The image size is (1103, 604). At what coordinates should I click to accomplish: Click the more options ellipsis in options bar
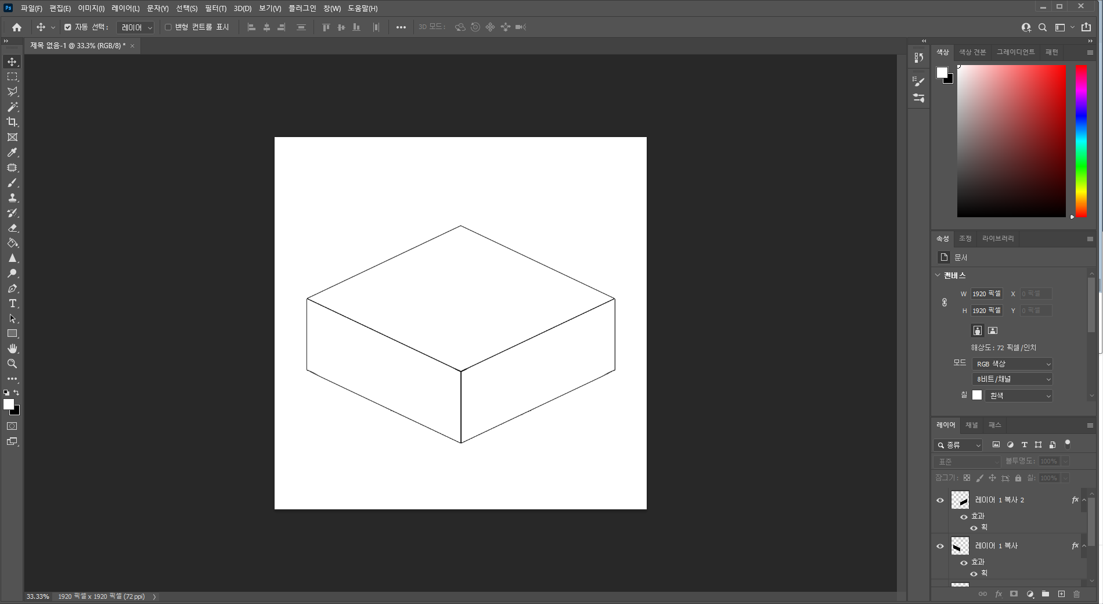tap(401, 27)
